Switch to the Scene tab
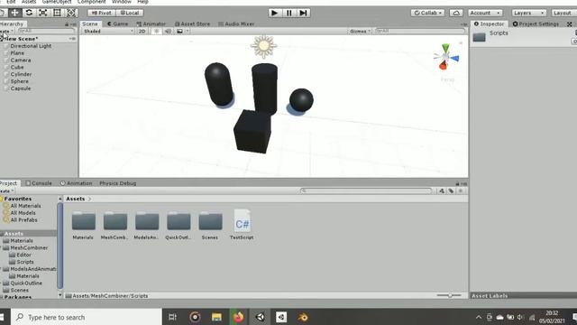This screenshot has height=325, width=577. (x=90, y=23)
